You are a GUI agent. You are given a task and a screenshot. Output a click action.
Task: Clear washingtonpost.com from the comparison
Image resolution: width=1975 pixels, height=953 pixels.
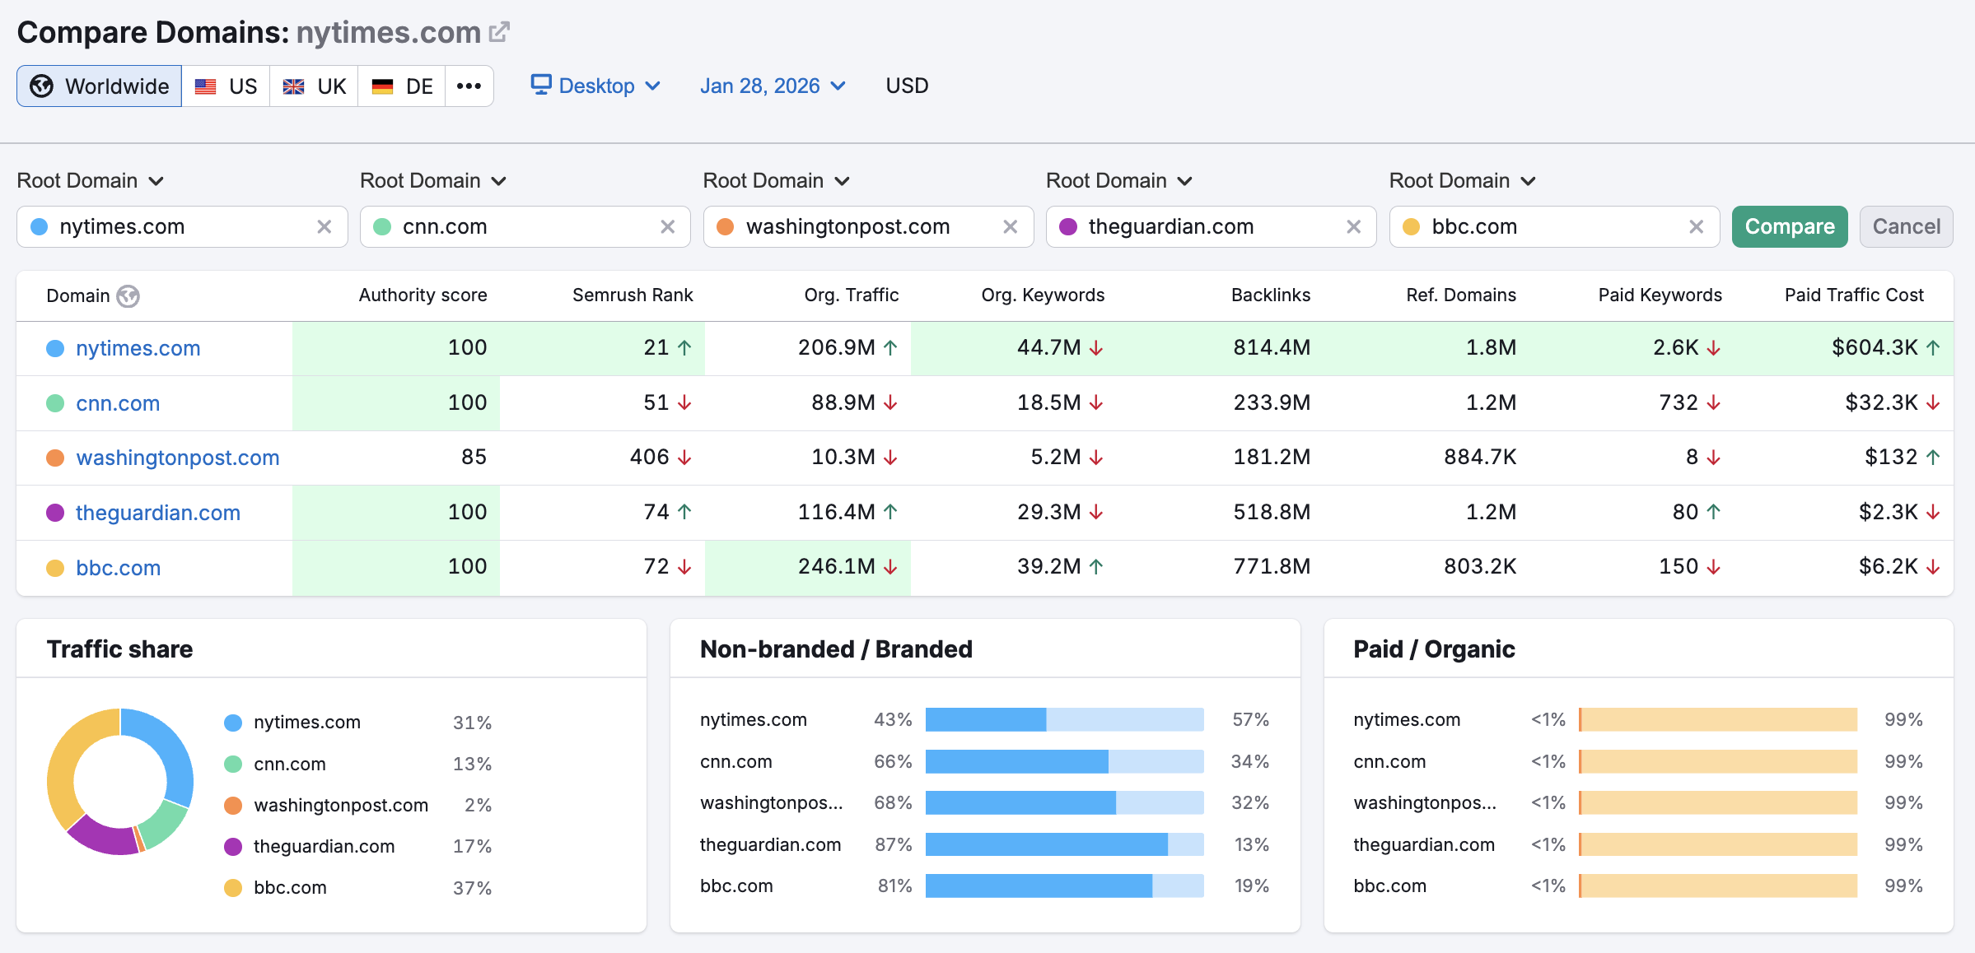(x=1011, y=227)
